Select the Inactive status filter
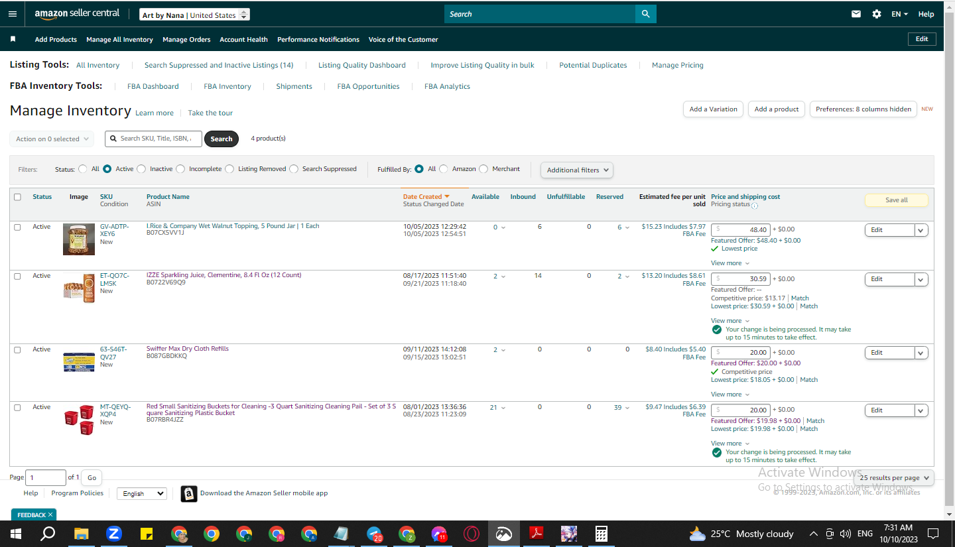The height and width of the screenshot is (547, 955). pos(141,169)
